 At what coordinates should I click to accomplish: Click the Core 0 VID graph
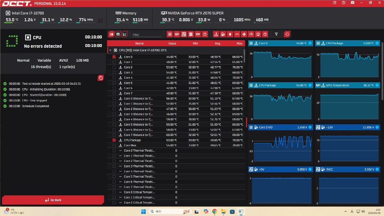coord(281,144)
